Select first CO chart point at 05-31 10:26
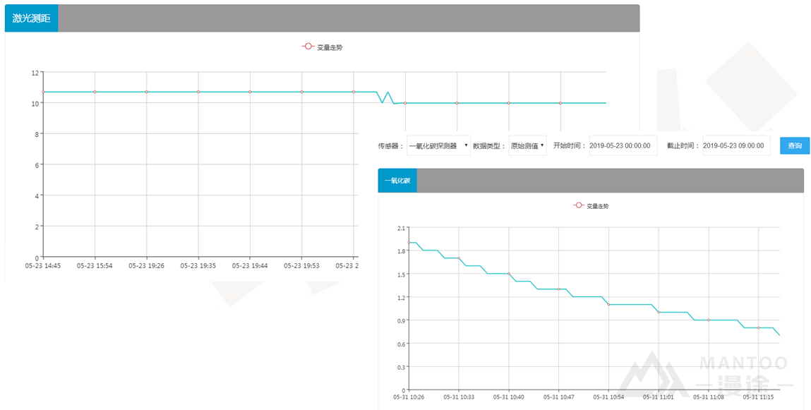 409,242
